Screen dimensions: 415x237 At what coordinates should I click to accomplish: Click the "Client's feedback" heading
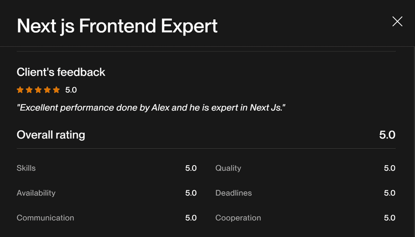click(61, 72)
